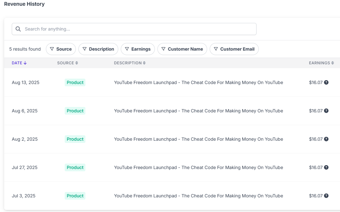Sort table by SOURCE column header
The height and width of the screenshot is (212, 340).
point(68,63)
